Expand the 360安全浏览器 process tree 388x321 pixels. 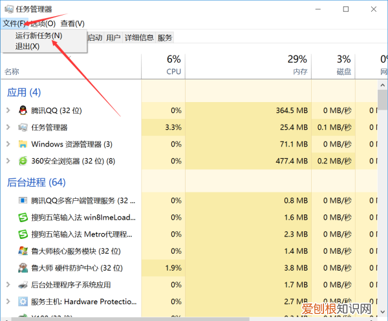pos(8,161)
